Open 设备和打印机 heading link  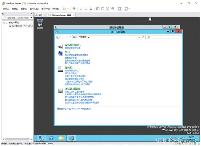[72, 45]
